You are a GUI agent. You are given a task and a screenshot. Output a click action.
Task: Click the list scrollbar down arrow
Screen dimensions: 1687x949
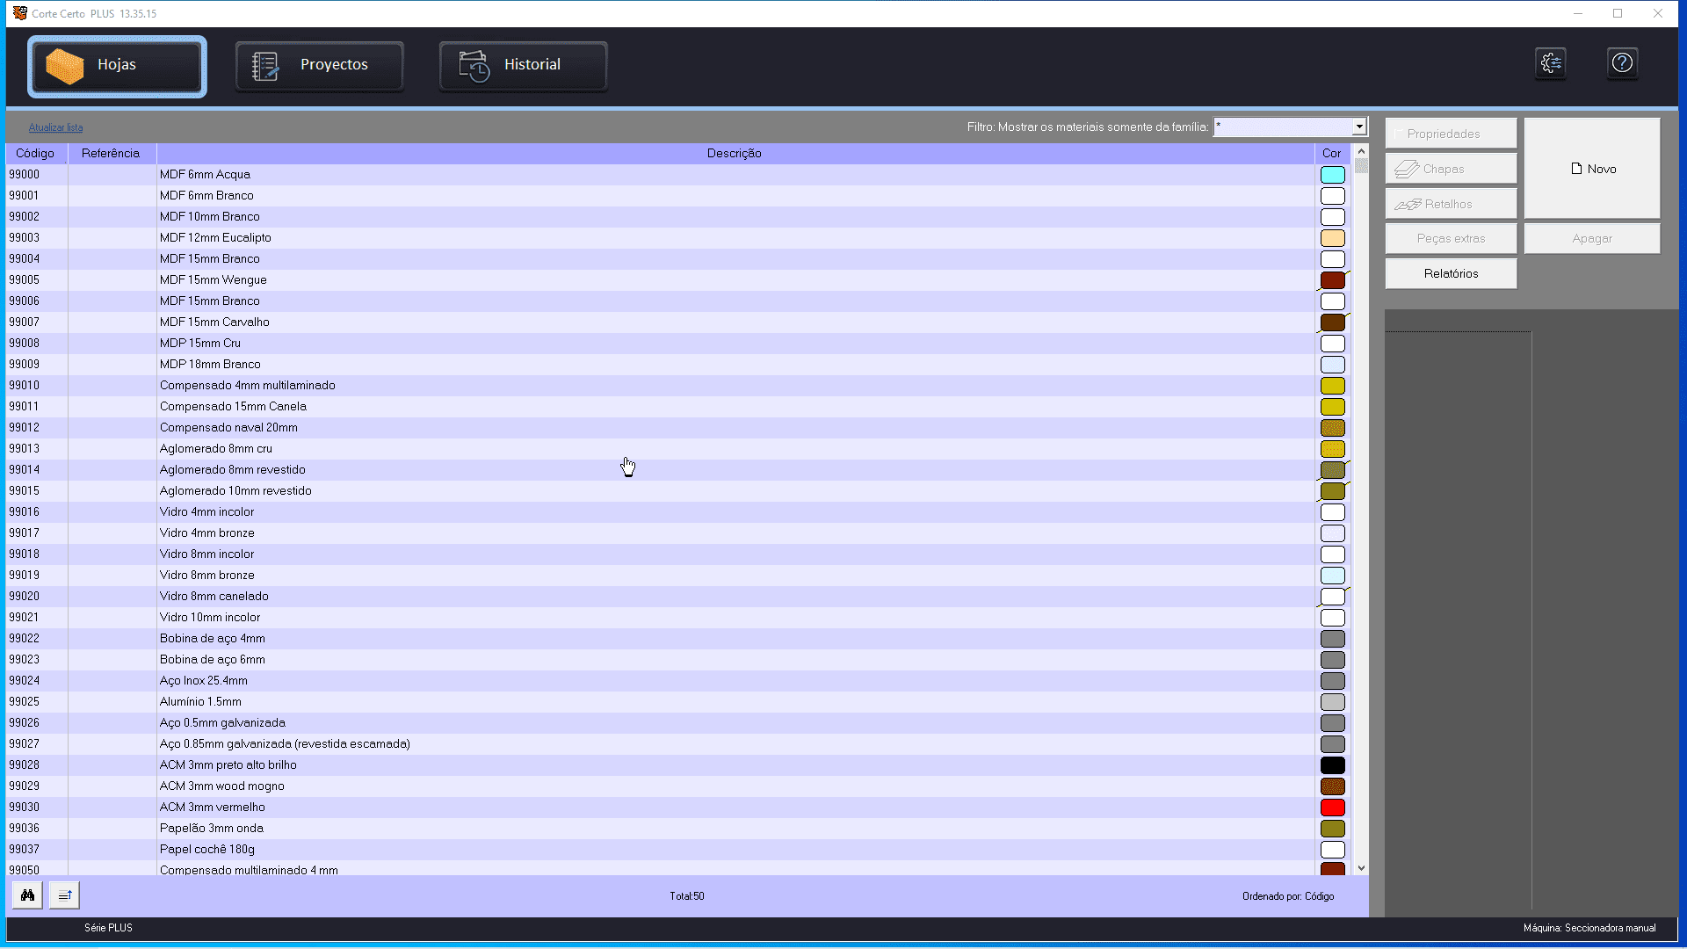[1361, 868]
